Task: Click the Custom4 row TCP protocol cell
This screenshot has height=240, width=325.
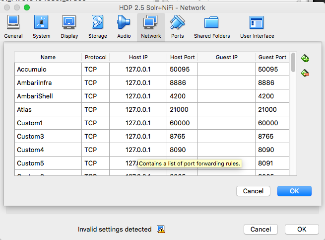Action: coord(96,150)
